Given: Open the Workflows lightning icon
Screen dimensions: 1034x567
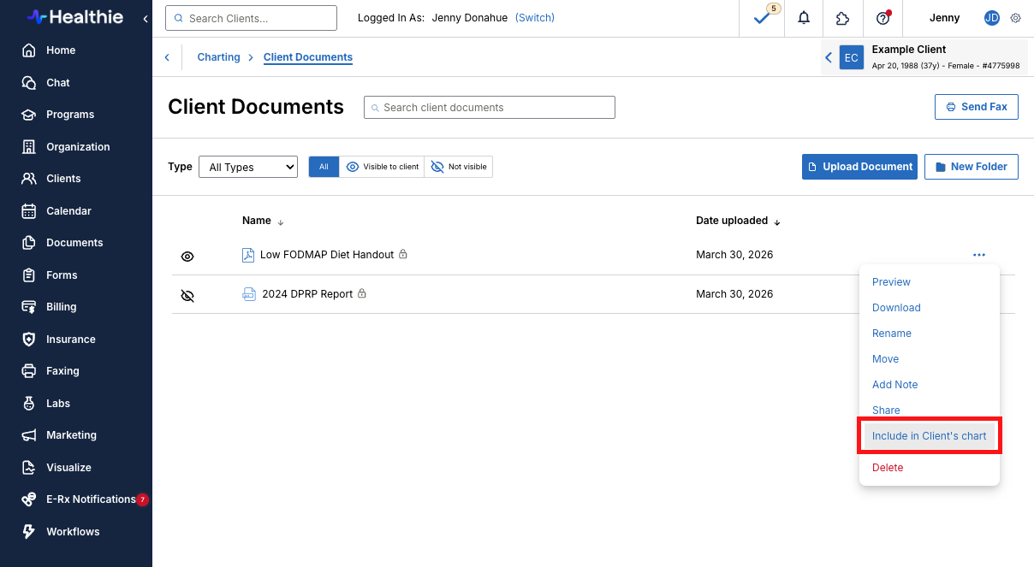Looking at the screenshot, I should (29, 532).
